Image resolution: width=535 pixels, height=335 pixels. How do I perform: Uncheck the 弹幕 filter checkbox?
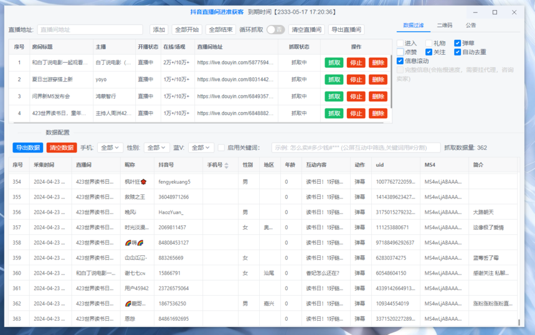[458, 44]
